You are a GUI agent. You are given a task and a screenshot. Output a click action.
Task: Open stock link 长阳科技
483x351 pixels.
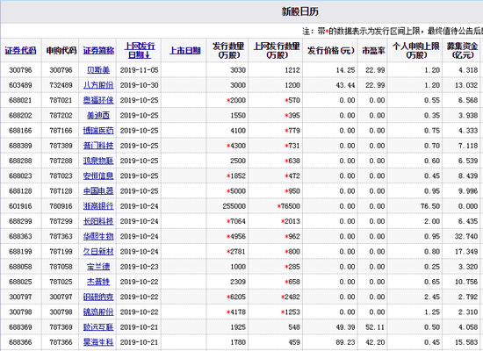(x=98, y=221)
